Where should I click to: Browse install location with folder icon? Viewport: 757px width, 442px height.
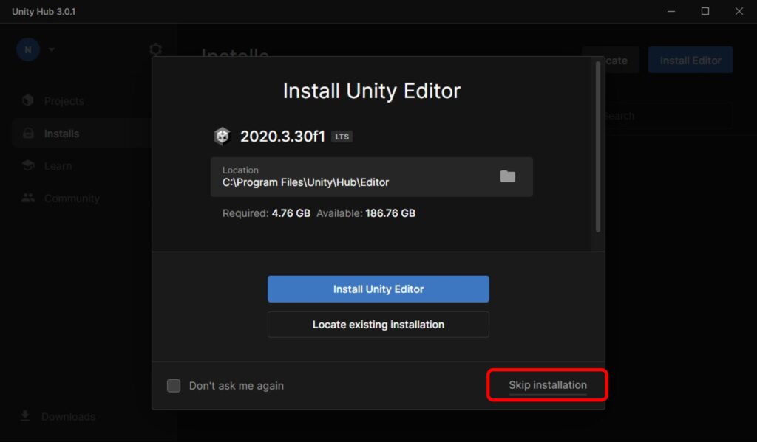pos(507,176)
